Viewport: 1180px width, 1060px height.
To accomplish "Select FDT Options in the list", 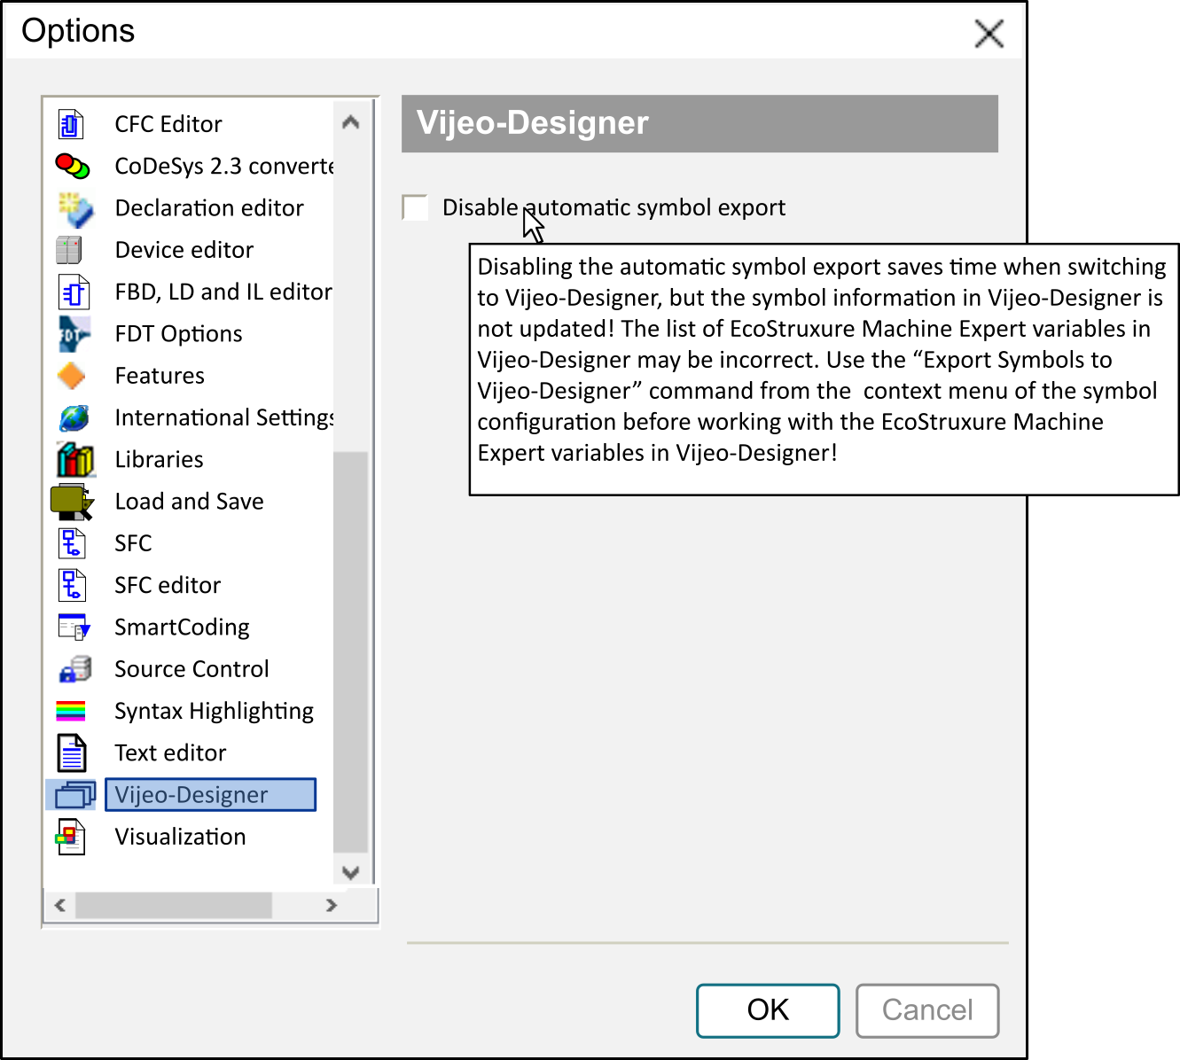I will tap(178, 334).
